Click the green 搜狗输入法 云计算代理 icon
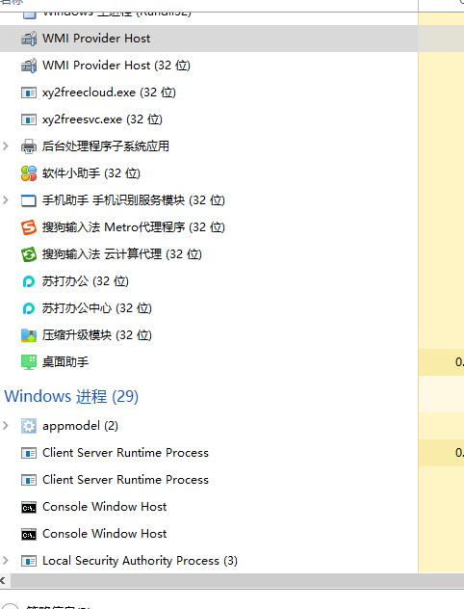The height and width of the screenshot is (609, 464). point(29,254)
